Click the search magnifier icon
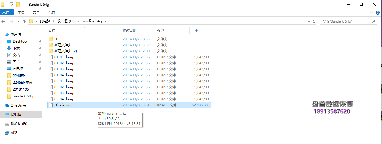Viewport: 382px width, 144px height. coord(373,21)
